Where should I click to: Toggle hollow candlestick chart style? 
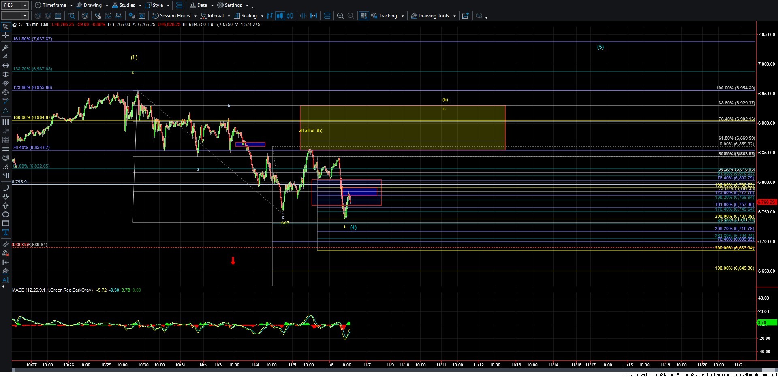(290, 16)
